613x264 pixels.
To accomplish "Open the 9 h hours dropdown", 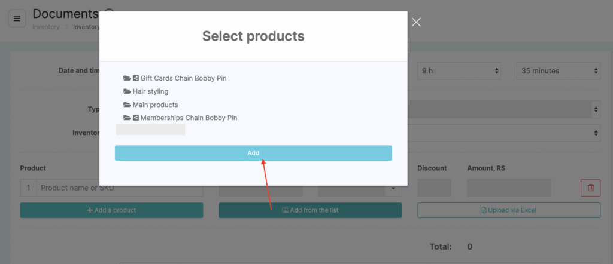I will coord(459,71).
